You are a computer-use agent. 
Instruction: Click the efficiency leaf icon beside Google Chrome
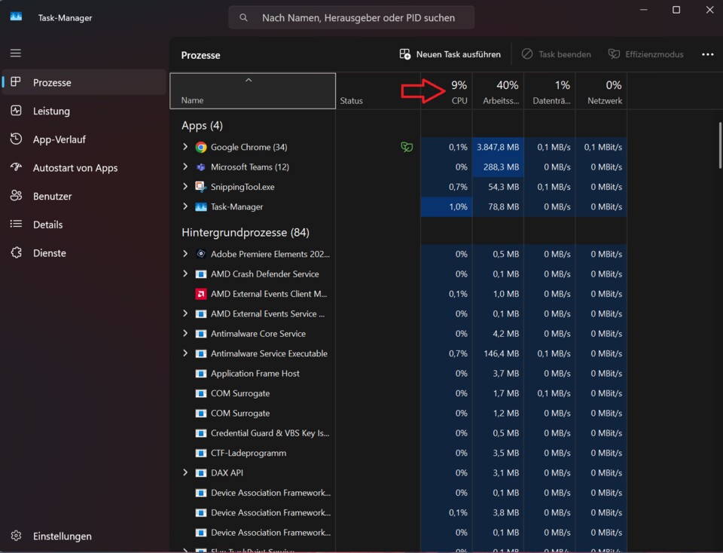[407, 147]
